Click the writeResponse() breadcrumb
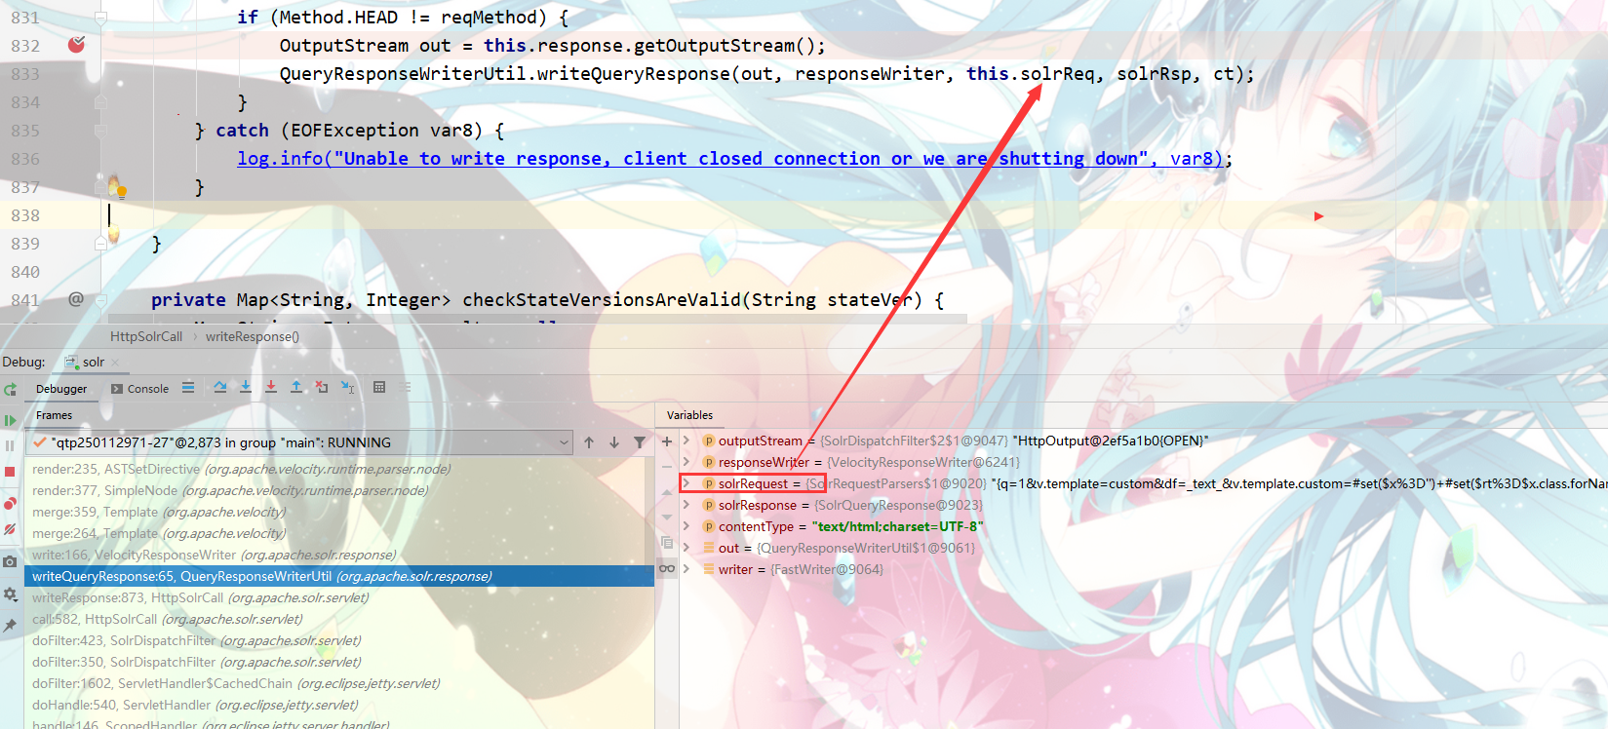The height and width of the screenshot is (729, 1608). pyautogui.click(x=253, y=336)
